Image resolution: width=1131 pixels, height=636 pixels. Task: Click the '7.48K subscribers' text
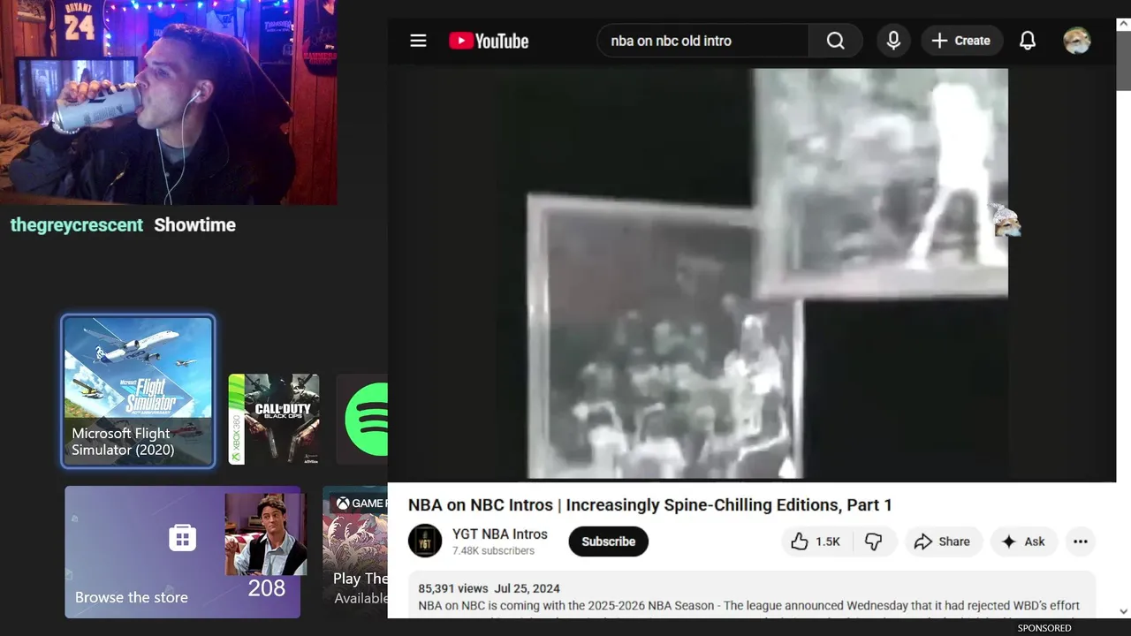(x=493, y=551)
